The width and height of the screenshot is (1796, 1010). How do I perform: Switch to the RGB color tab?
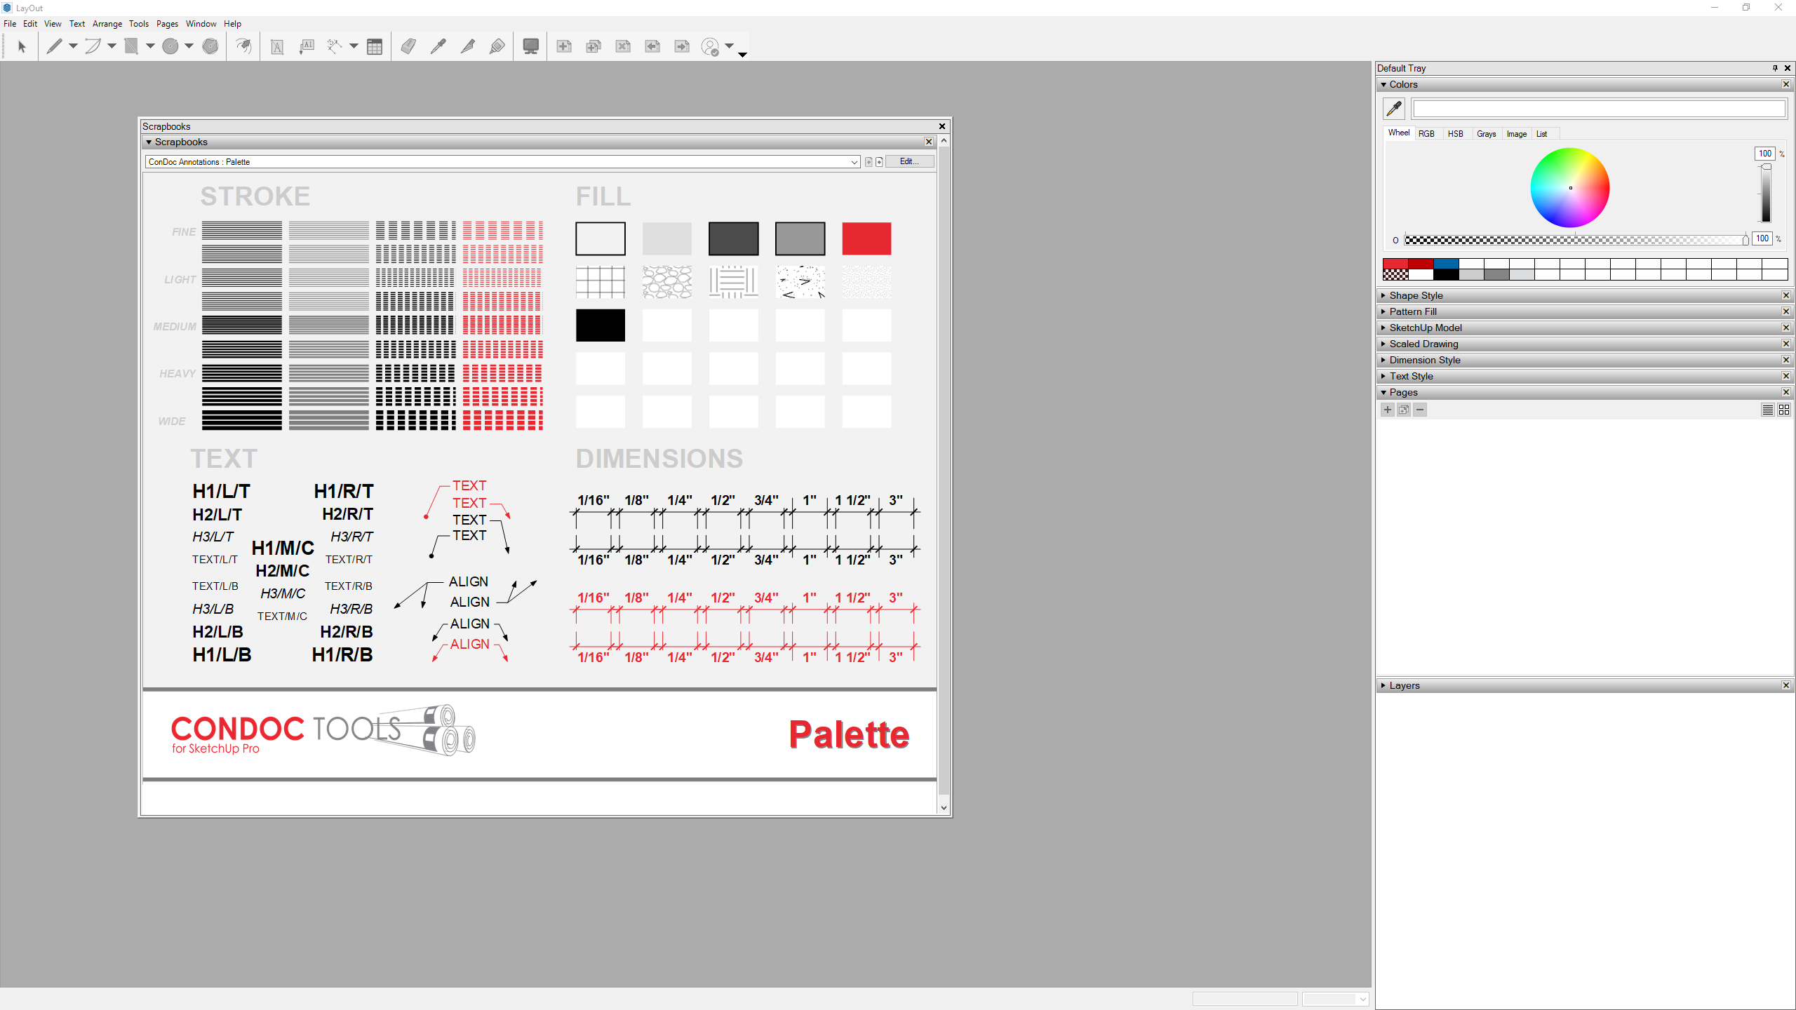pyautogui.click(x=1426, y=133)
